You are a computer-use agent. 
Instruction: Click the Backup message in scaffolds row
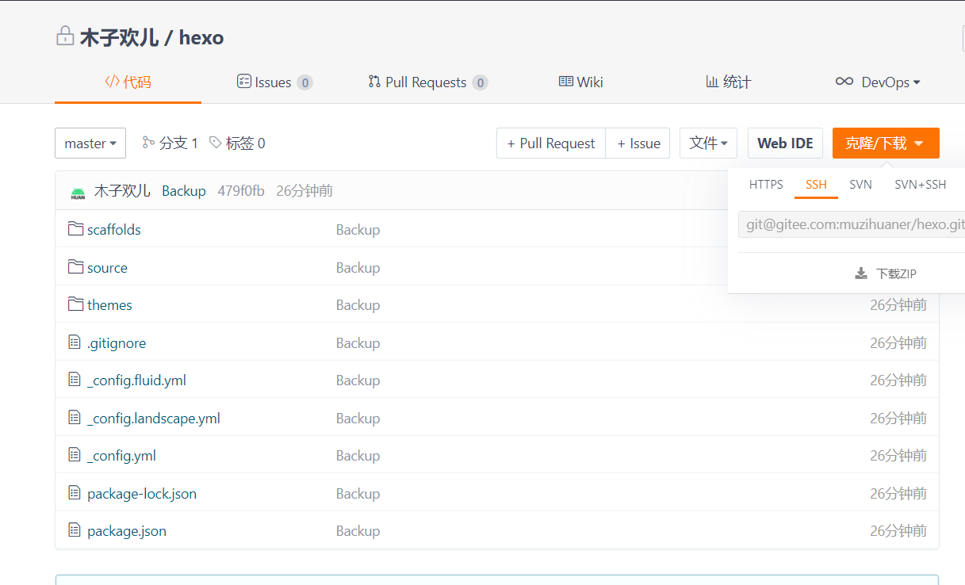click(x=358, y=230)
